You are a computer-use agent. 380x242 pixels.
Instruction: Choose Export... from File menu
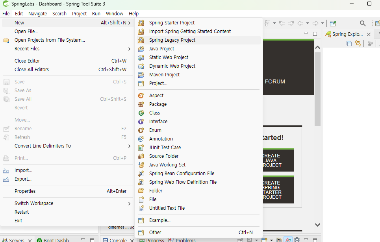coord(68,179)
